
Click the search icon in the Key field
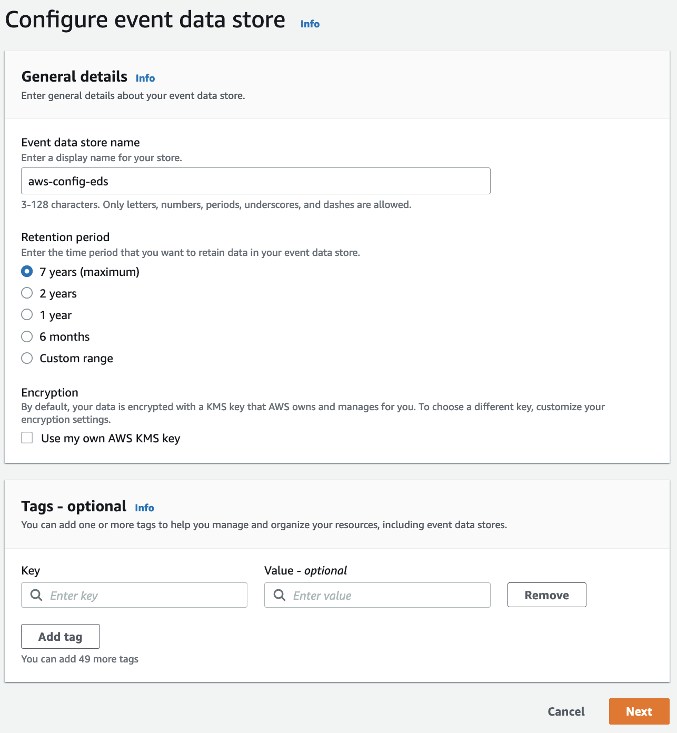(36, 595)
